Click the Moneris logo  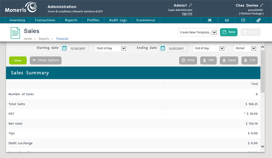[21, 7]
